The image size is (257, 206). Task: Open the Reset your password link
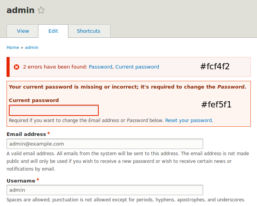pyautogui.click(x=189, y=121)
